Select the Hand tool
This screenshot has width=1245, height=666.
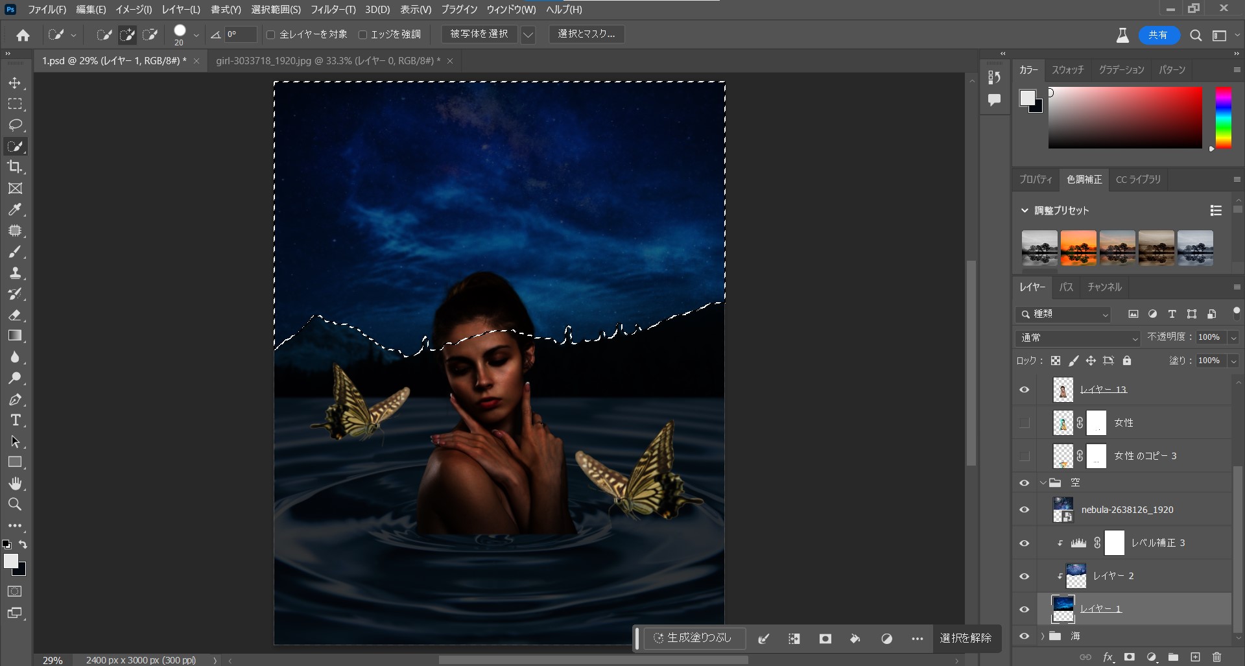tap(15, 484)
